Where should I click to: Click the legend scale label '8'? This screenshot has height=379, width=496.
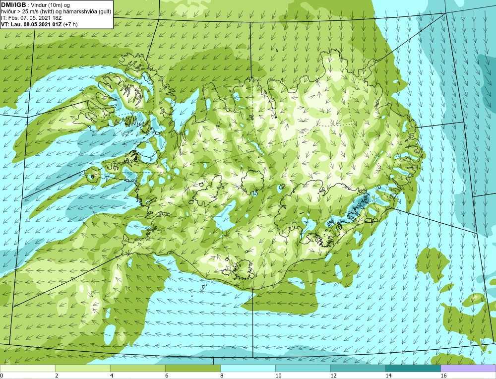click(x=222, y=376)
